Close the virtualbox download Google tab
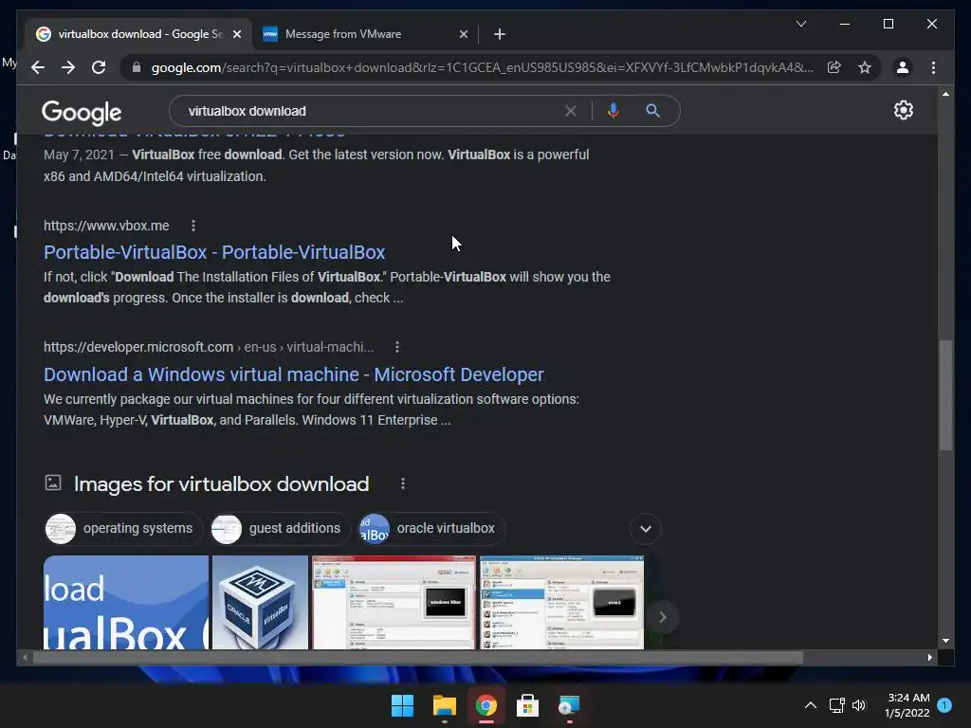This screenshot has height=728, width=971. (236, 35)
